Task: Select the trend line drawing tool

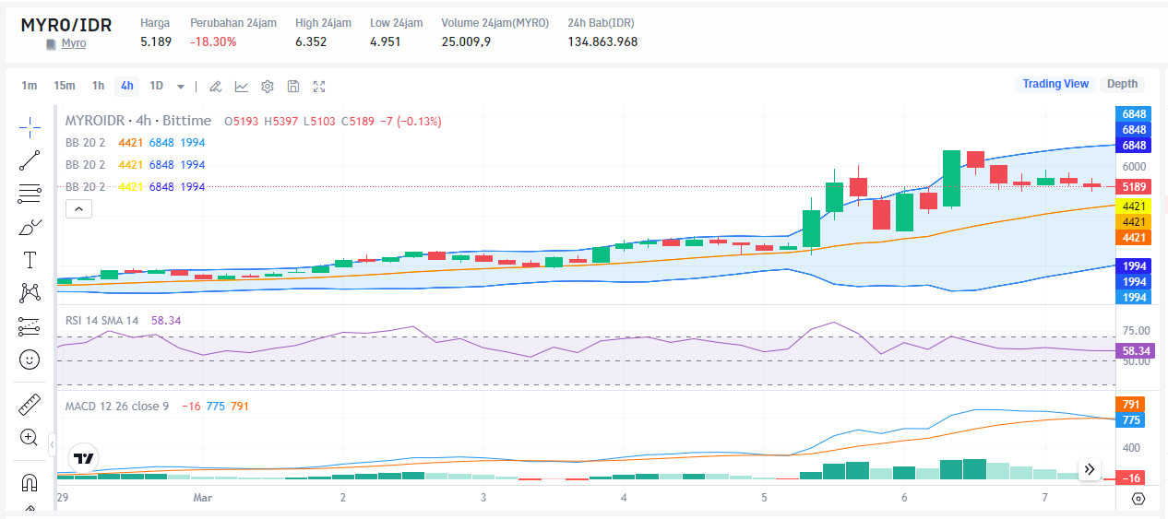Action: point(30,160)
